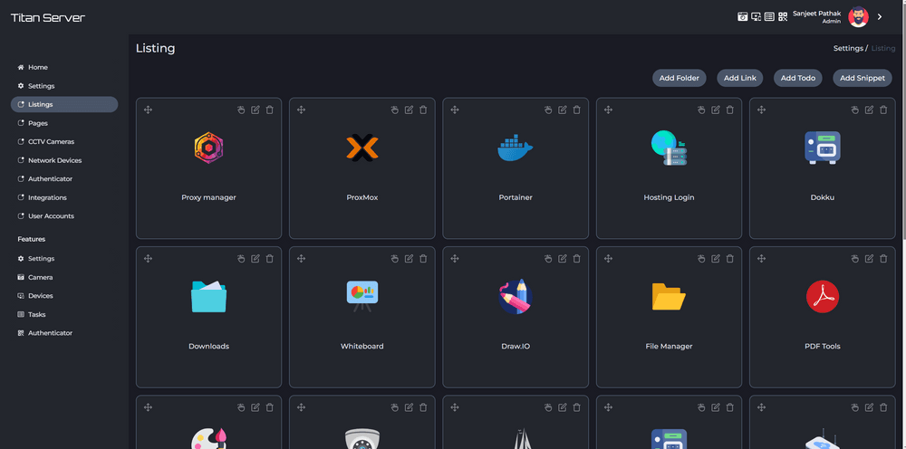This screenshot has height=449, width=906.
Task: Click the Add Todo button
Action: click(798, 78)
